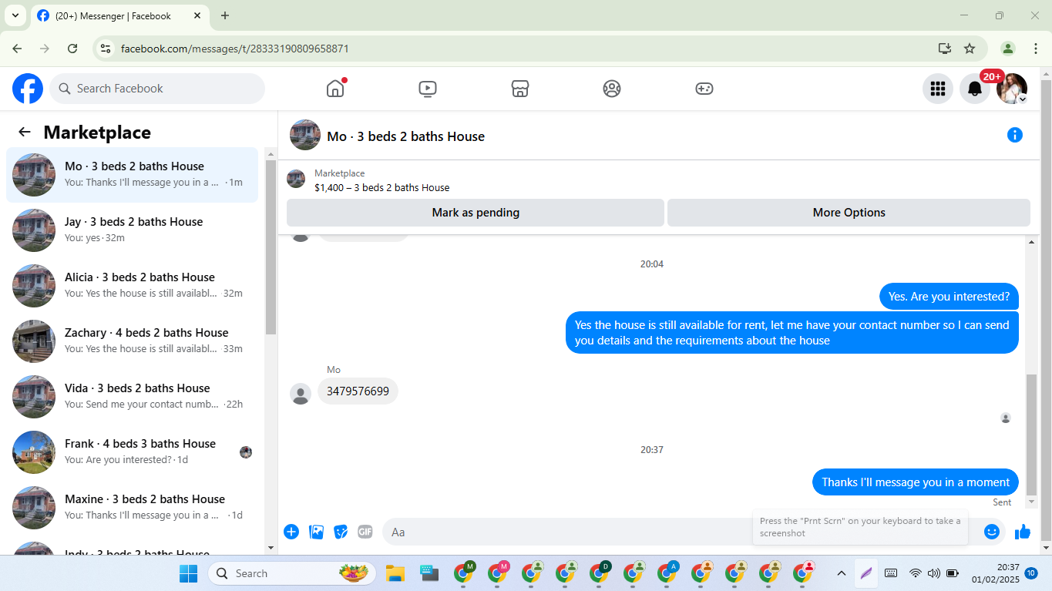
Task: Click Frank conversation's seen avatar indicator
Action: 246,452
